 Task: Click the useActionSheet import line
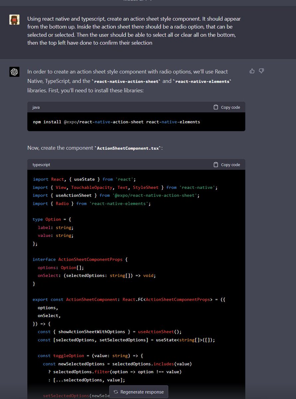tap(113, 195)
